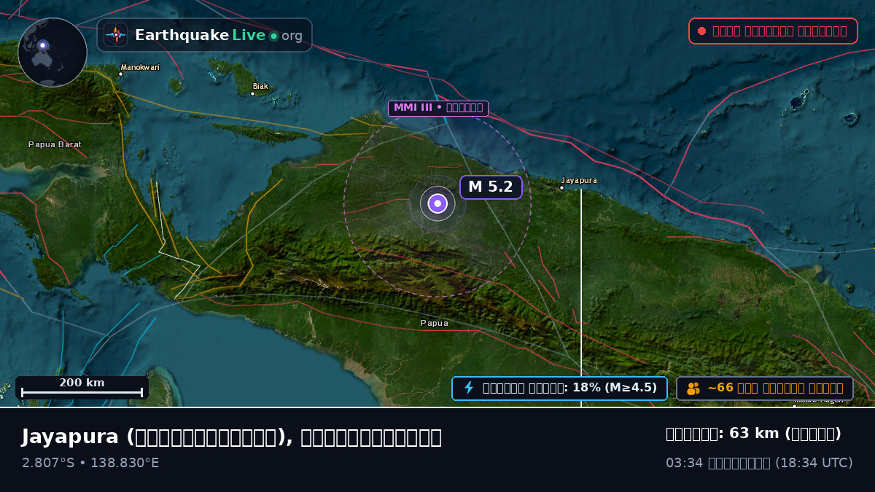Image resolution: width=875 pixels, height=492 pixels.
Task: Open the ~66 population exposure badge
Action: 765,388
